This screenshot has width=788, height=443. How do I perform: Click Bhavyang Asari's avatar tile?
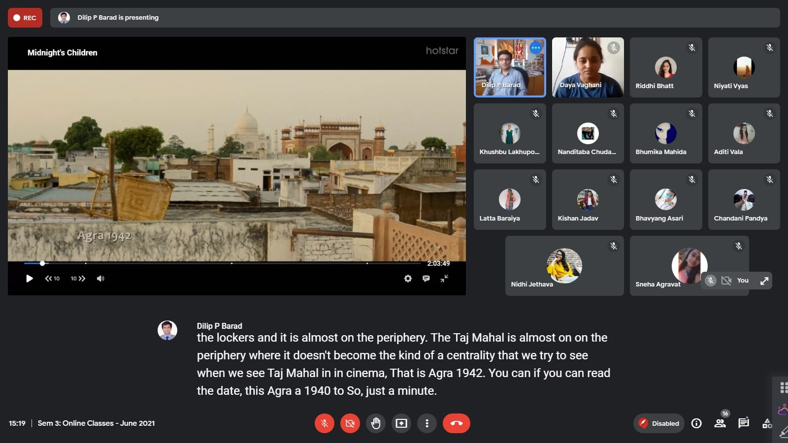click(666, 200)
